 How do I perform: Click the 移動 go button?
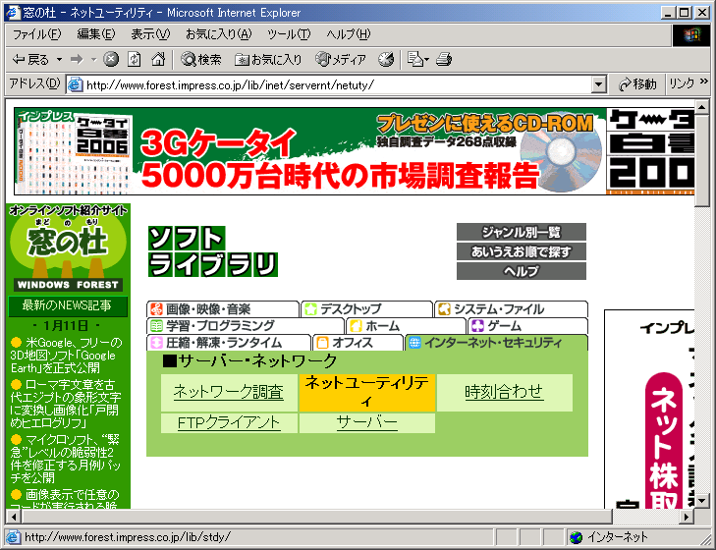coord(637,84)
